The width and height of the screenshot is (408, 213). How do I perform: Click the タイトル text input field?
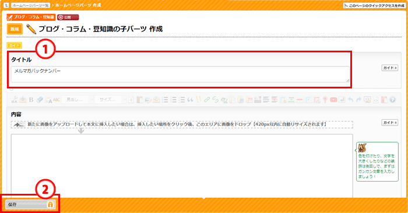click(x=180, y=74)
